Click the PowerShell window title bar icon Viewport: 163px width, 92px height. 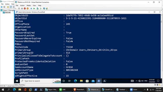pyautogui.click(x=17, y=12)
